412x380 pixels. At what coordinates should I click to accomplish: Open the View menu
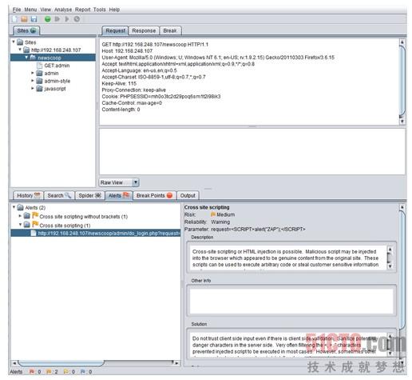(46, 10)
